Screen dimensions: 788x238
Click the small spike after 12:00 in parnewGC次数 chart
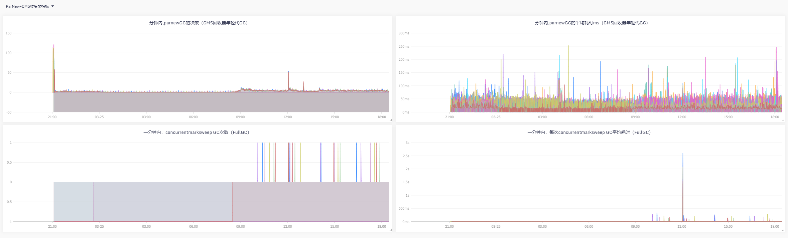click(x=304, y=83)
